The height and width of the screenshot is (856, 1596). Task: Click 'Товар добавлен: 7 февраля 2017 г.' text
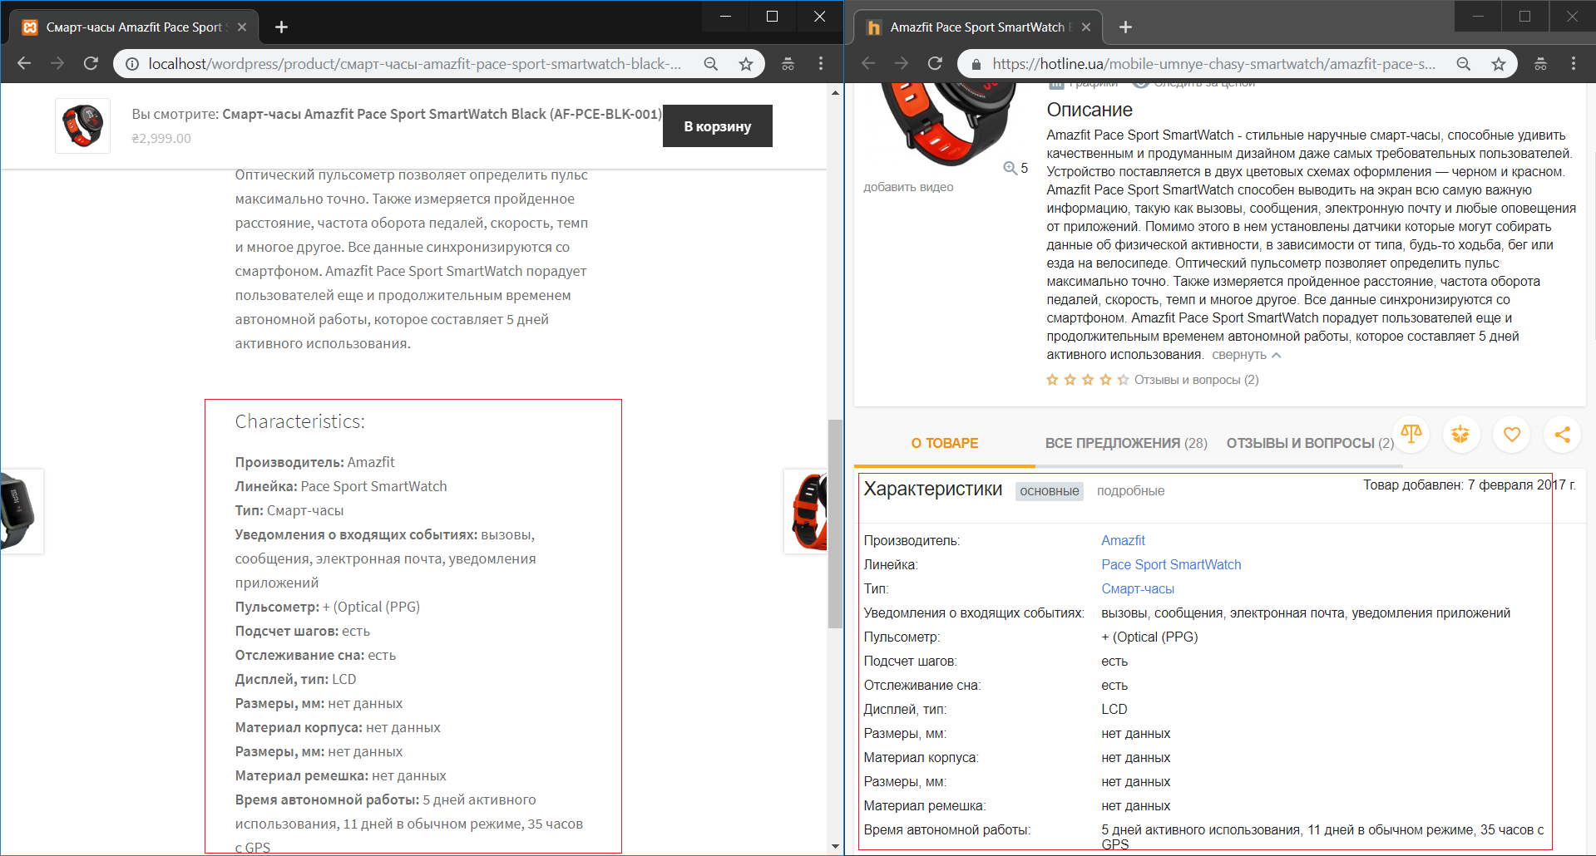(1470, 485)
